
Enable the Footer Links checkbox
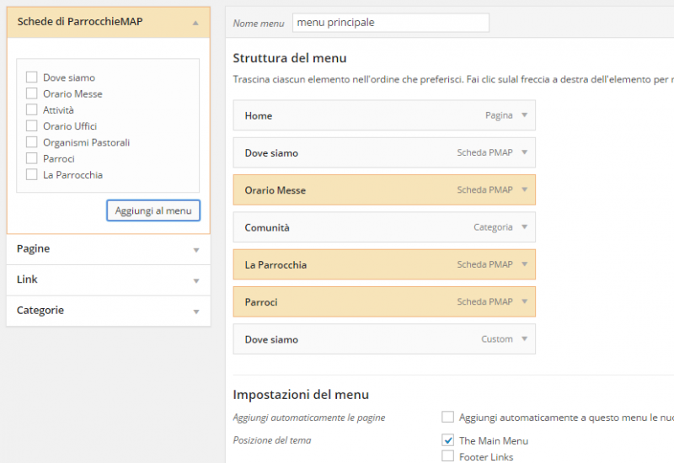[448, 456]
